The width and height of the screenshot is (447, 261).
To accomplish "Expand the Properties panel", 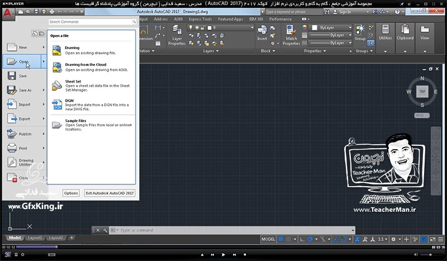I will click(x=315, y=51).
